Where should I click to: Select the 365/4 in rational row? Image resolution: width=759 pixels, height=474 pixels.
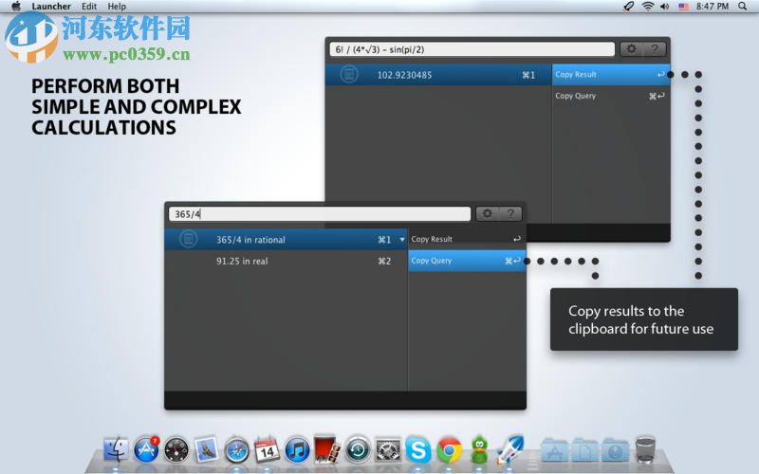pos(287,240)
